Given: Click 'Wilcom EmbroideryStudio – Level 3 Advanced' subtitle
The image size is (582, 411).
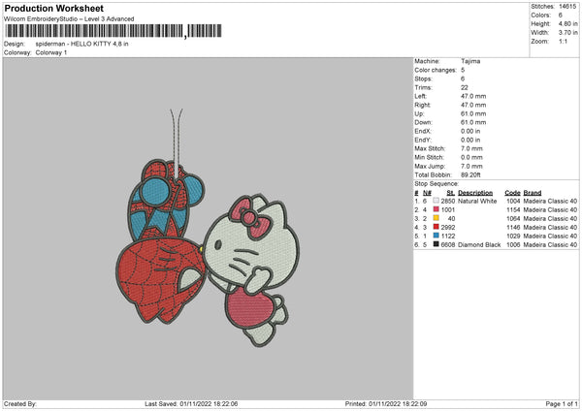Looking at the screenshot, I should (69, 19).
